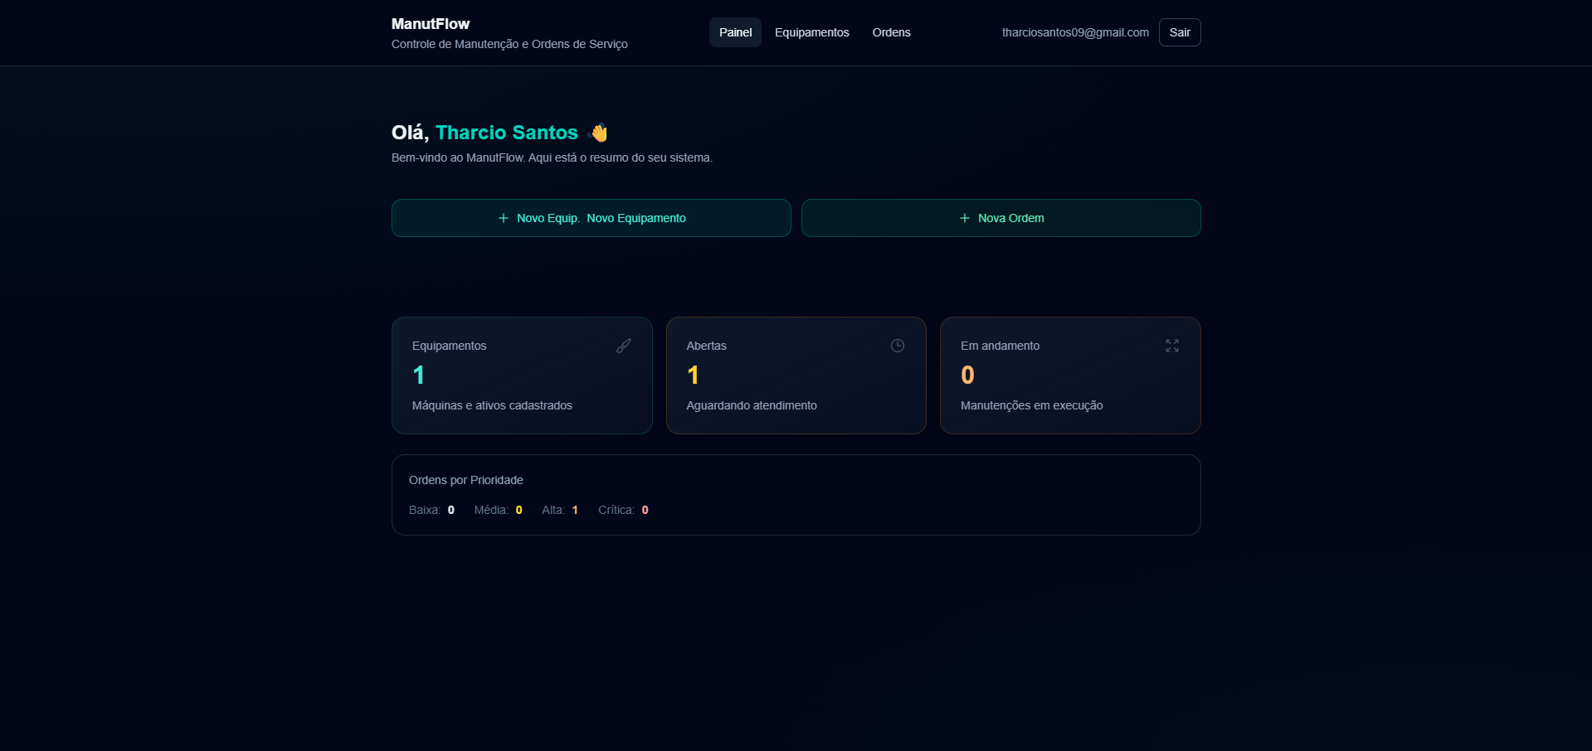Open the Equipamentos summary card
1592x751 pixels.
[522, 375]
